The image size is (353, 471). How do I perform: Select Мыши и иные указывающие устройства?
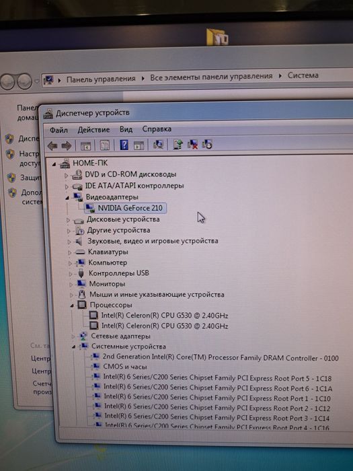(x=157, y=295)
